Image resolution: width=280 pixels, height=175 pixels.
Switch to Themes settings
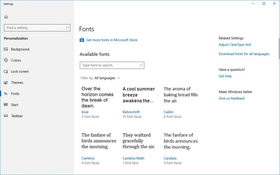click(x=17, y=82)
